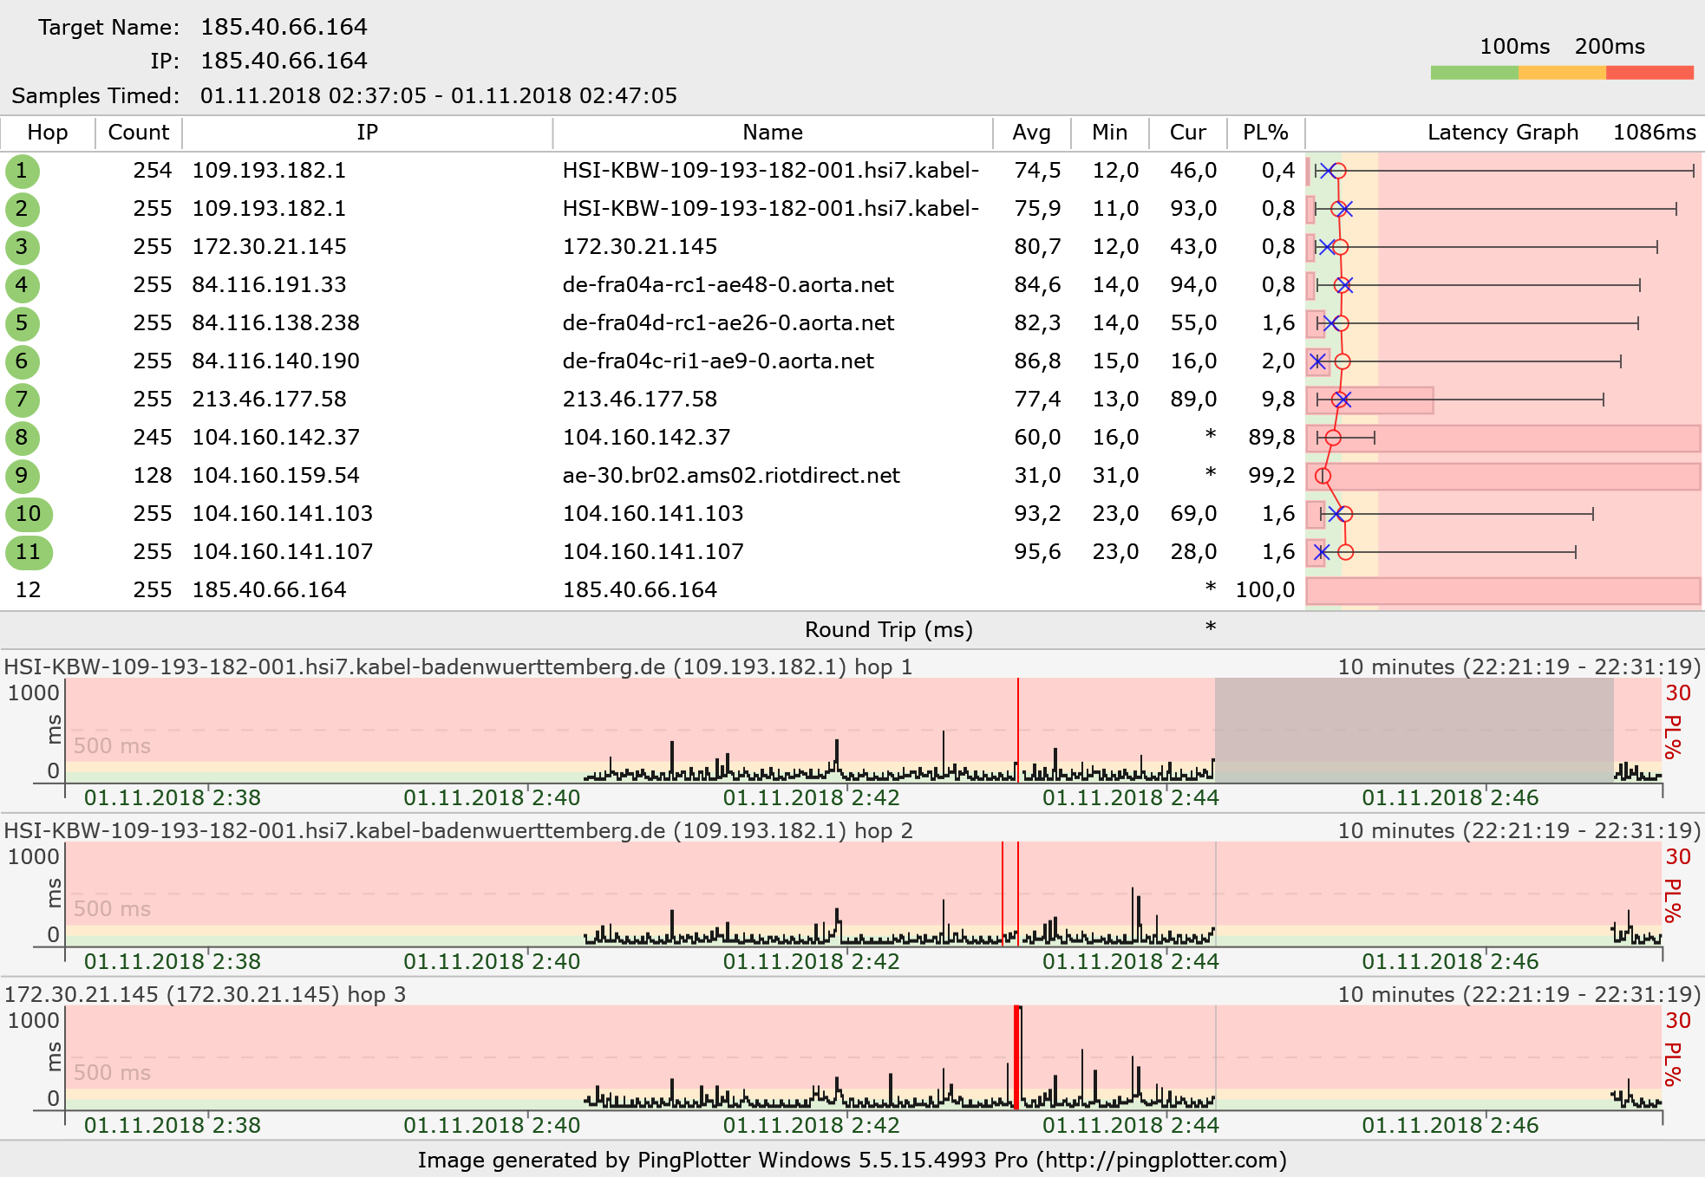Image resolution: width=1705 pixels, height=1177 pixels.
Task: Click the green hop 11 circle
Action: 29,552
